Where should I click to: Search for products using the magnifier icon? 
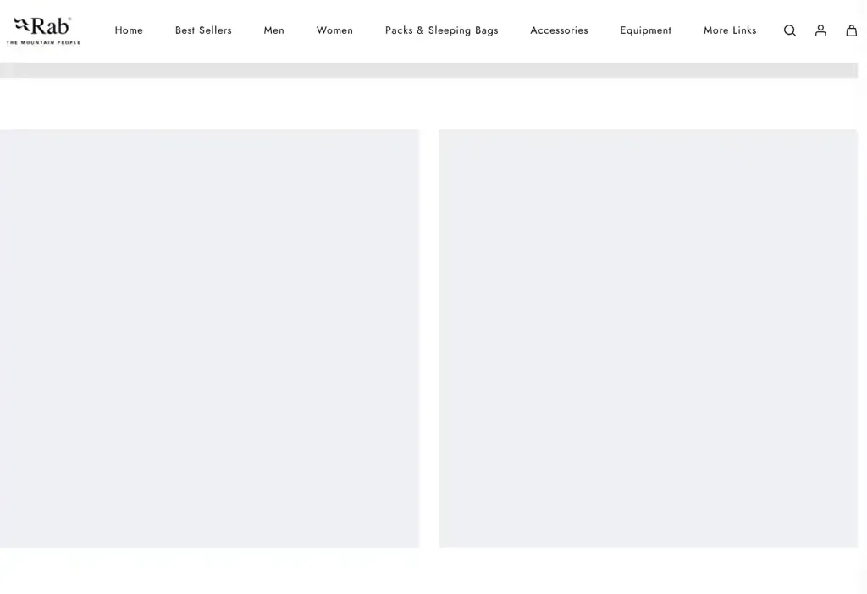point(789,30)
